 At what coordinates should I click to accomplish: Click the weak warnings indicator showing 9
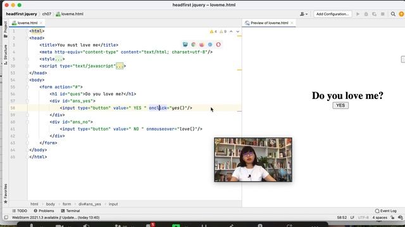[x=223, y=32]
